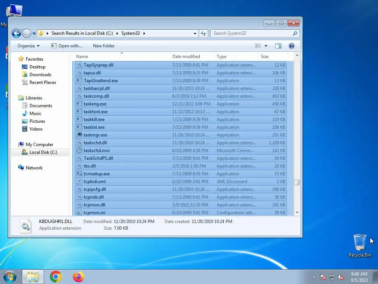
Task: Open Help with the question mark icon
Action: (x=292, y=46)
